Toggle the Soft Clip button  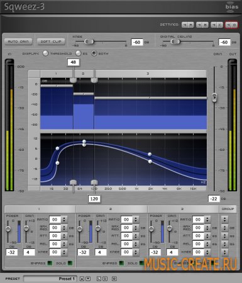[x=51, y=42]
